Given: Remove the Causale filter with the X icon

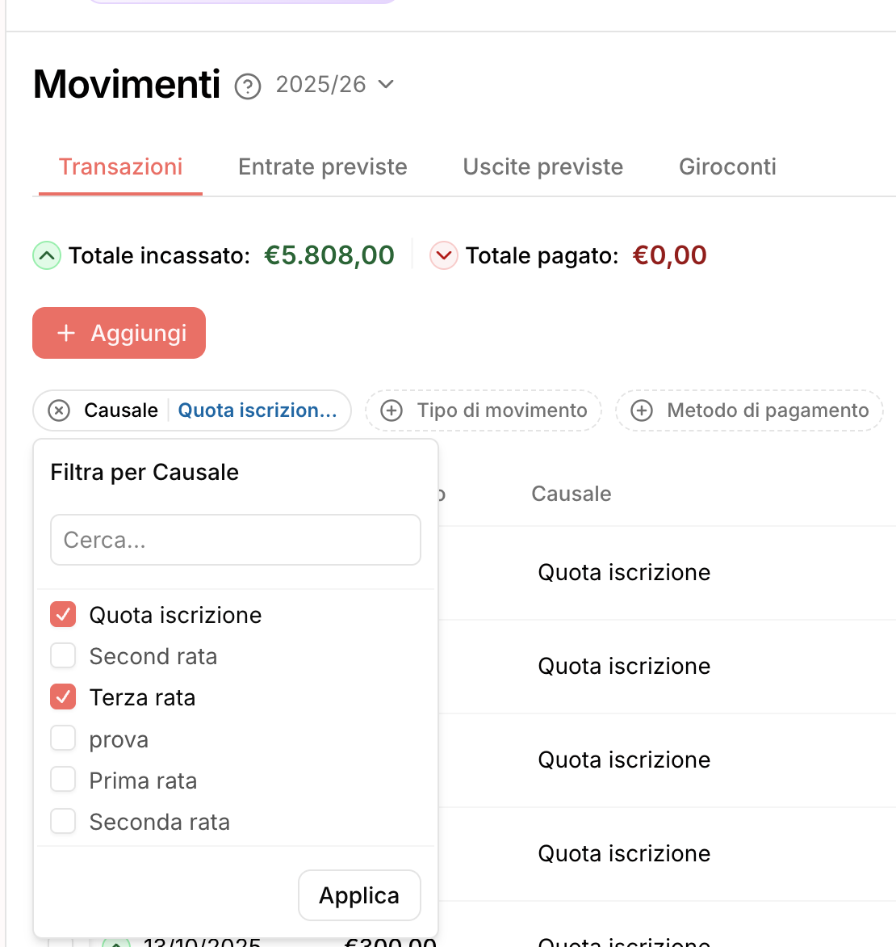Looking at the screenshot, I should (59, 410).
